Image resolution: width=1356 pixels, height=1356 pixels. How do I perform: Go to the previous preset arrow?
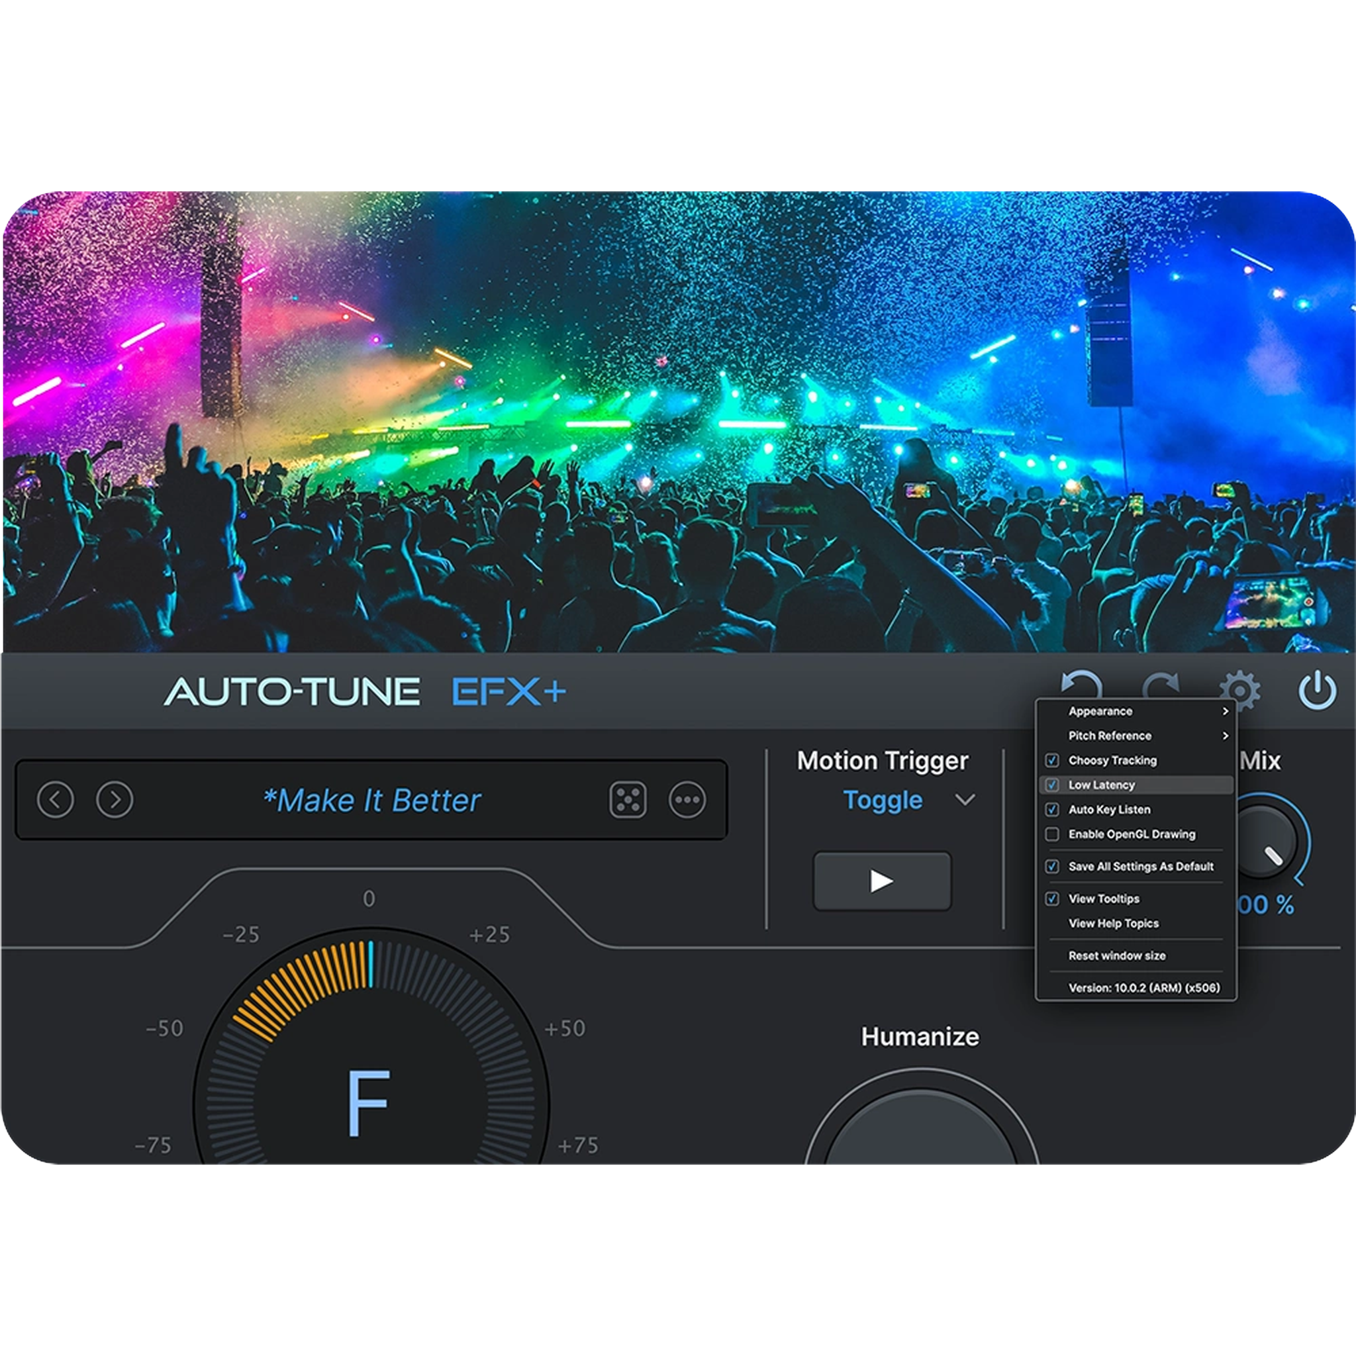[56, 799]
